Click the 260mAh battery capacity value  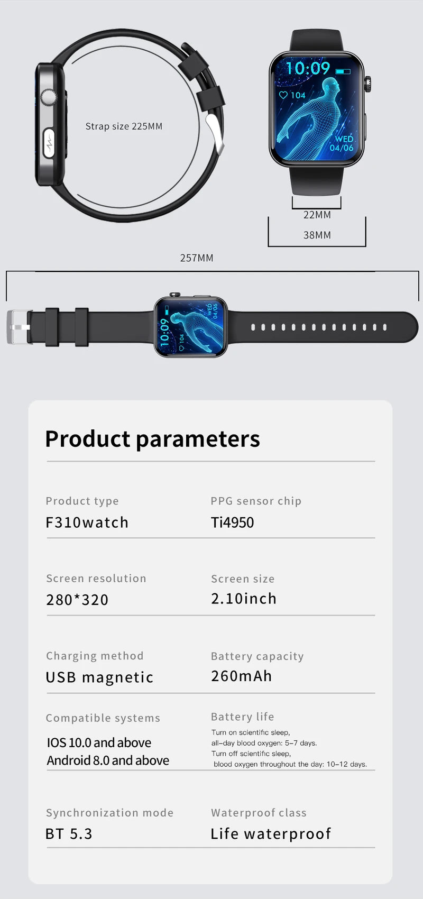point(241,676)
